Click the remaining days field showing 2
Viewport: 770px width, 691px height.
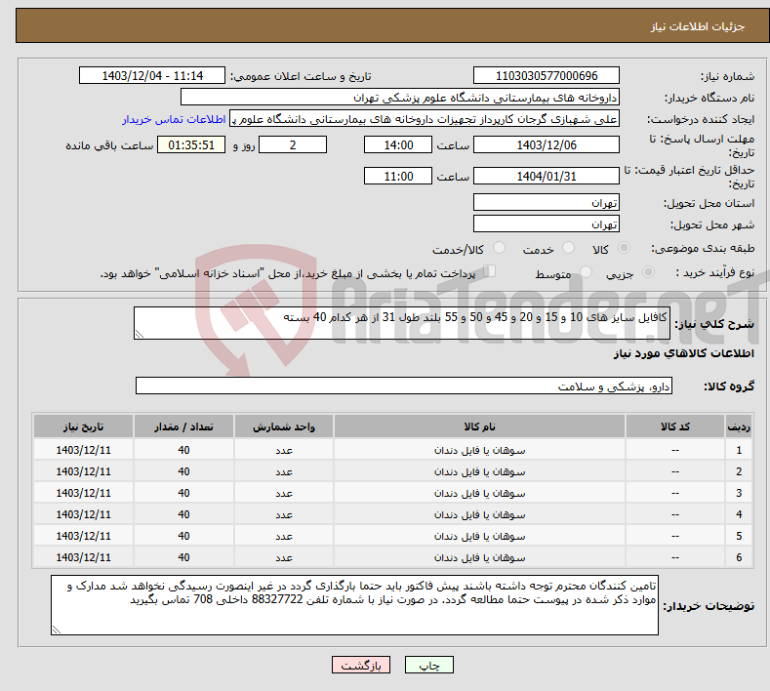point(293,144)
